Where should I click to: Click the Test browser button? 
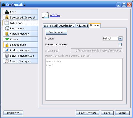[x=56, y=32]
